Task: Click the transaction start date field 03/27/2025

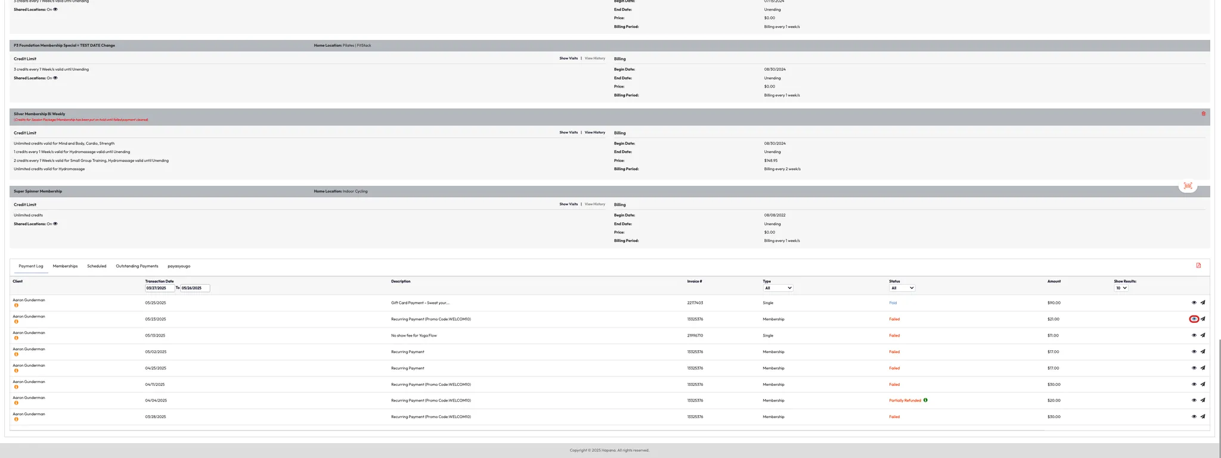Action: (x=160, y=288)
